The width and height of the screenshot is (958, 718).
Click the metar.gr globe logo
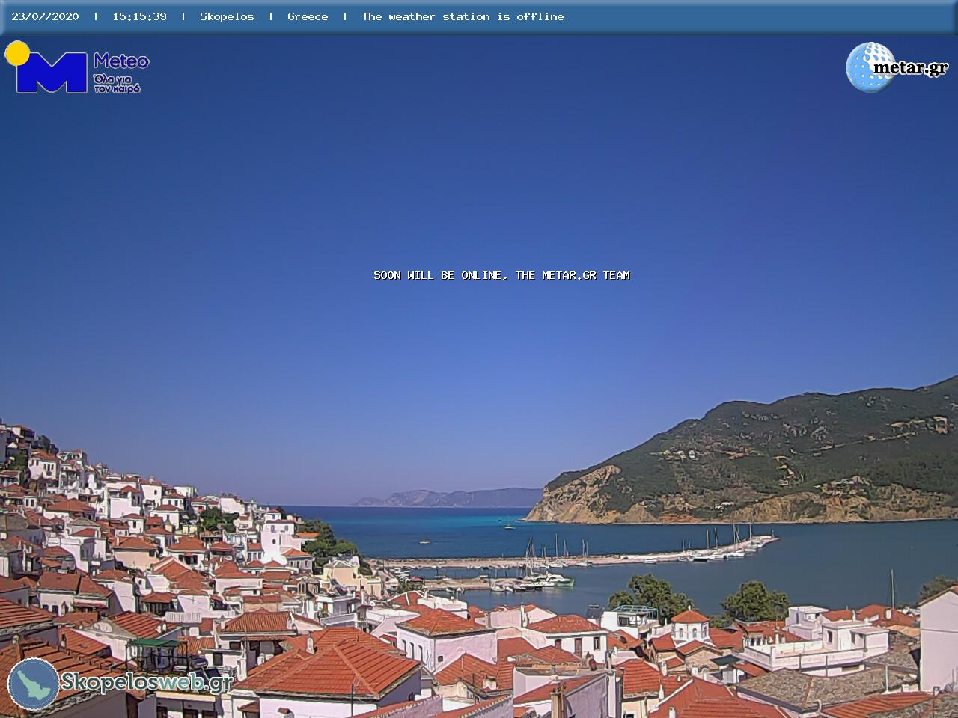click(x=870, y=67)
